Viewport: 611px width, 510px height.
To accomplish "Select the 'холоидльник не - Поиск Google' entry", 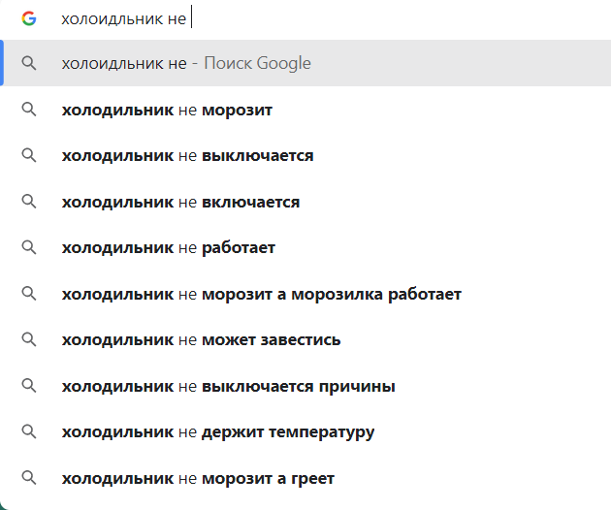I will [186, 63].
